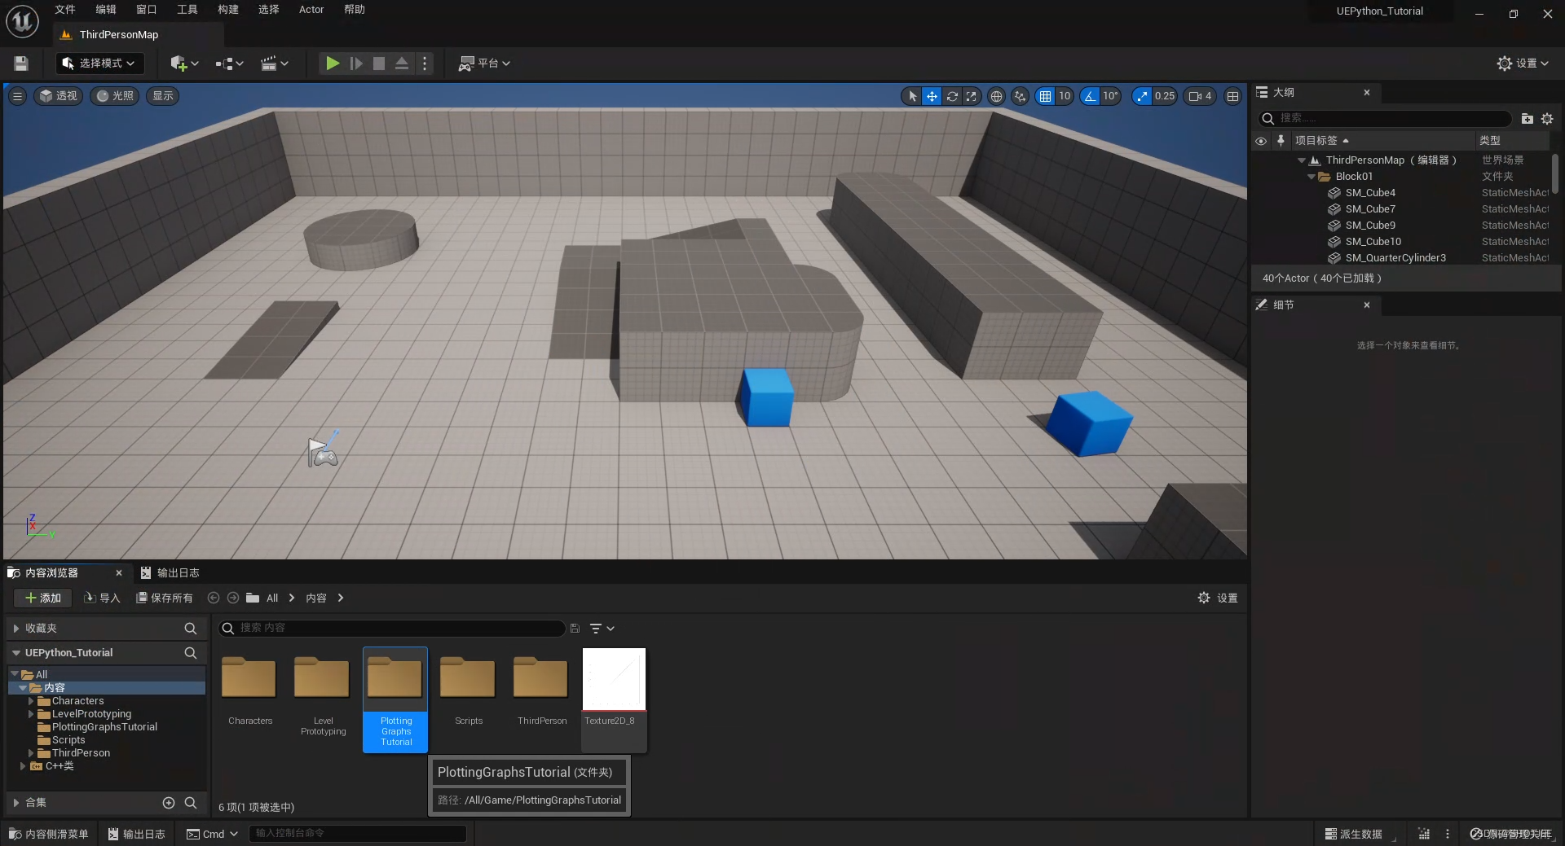Toggle rotation angle snapping
Image resolution: width=1565 pixels, height=846 pixels.
(x=1090, y=96)
